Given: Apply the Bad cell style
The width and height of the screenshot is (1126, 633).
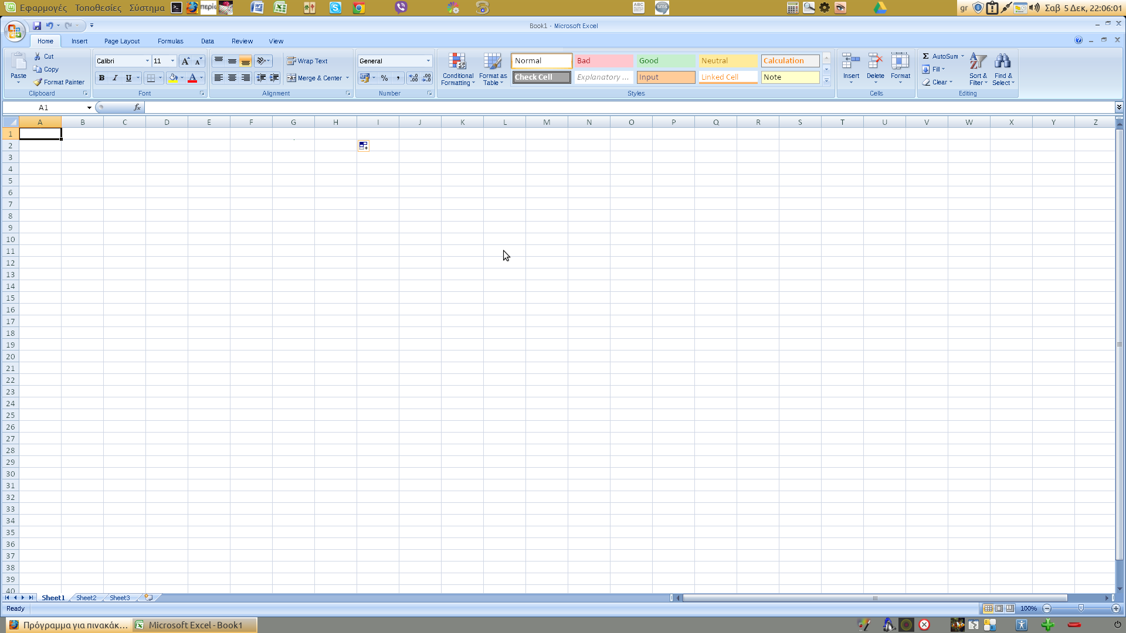Looking at the screenshot, I should tap(603, 61).
